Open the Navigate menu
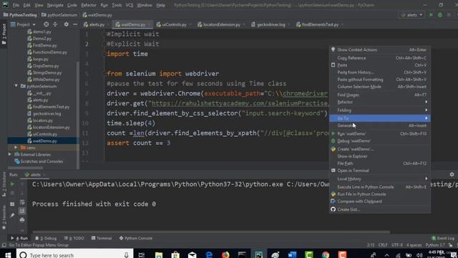This screenshot has width=458, height=258. pos(55,5)
